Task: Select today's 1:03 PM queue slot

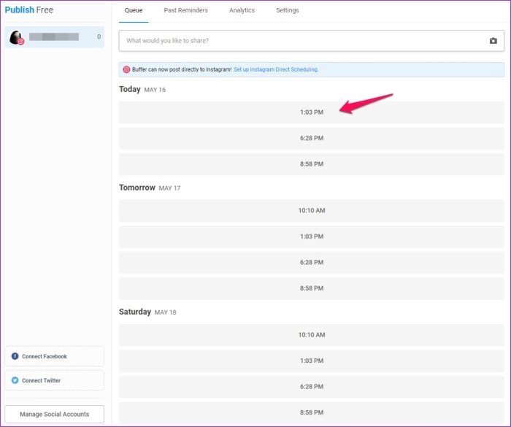Action: [311, 112]
